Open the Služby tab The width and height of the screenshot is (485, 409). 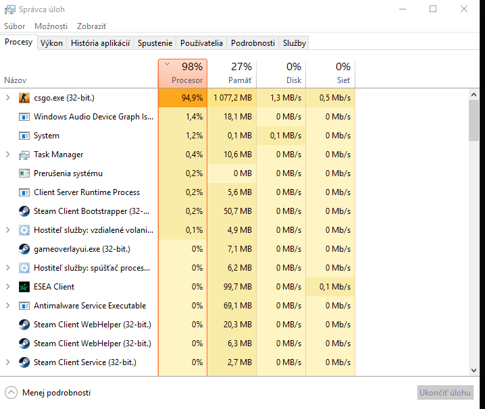[294, 43]
